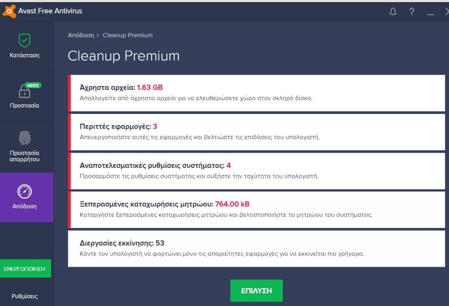Select the shield checkmark status icon

click(25, 40)
